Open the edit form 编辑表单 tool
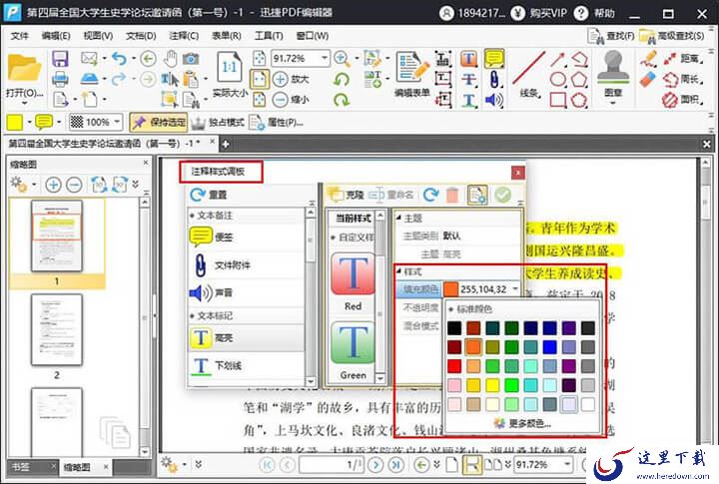The image size is (719, 484). (x=412, y=75)
